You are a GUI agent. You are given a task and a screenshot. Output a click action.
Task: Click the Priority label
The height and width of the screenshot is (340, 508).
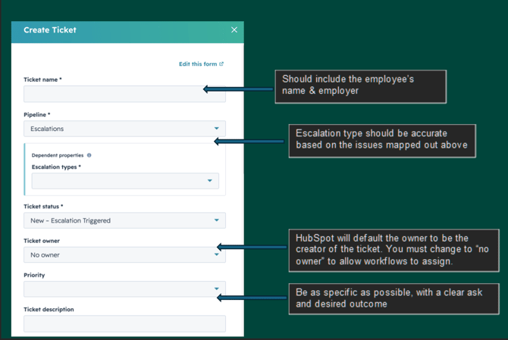(34, 275)
